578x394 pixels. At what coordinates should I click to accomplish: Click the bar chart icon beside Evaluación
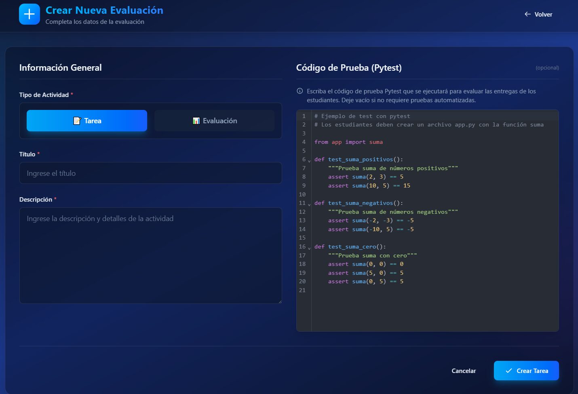pyautogui.click(x=196, y=121)
